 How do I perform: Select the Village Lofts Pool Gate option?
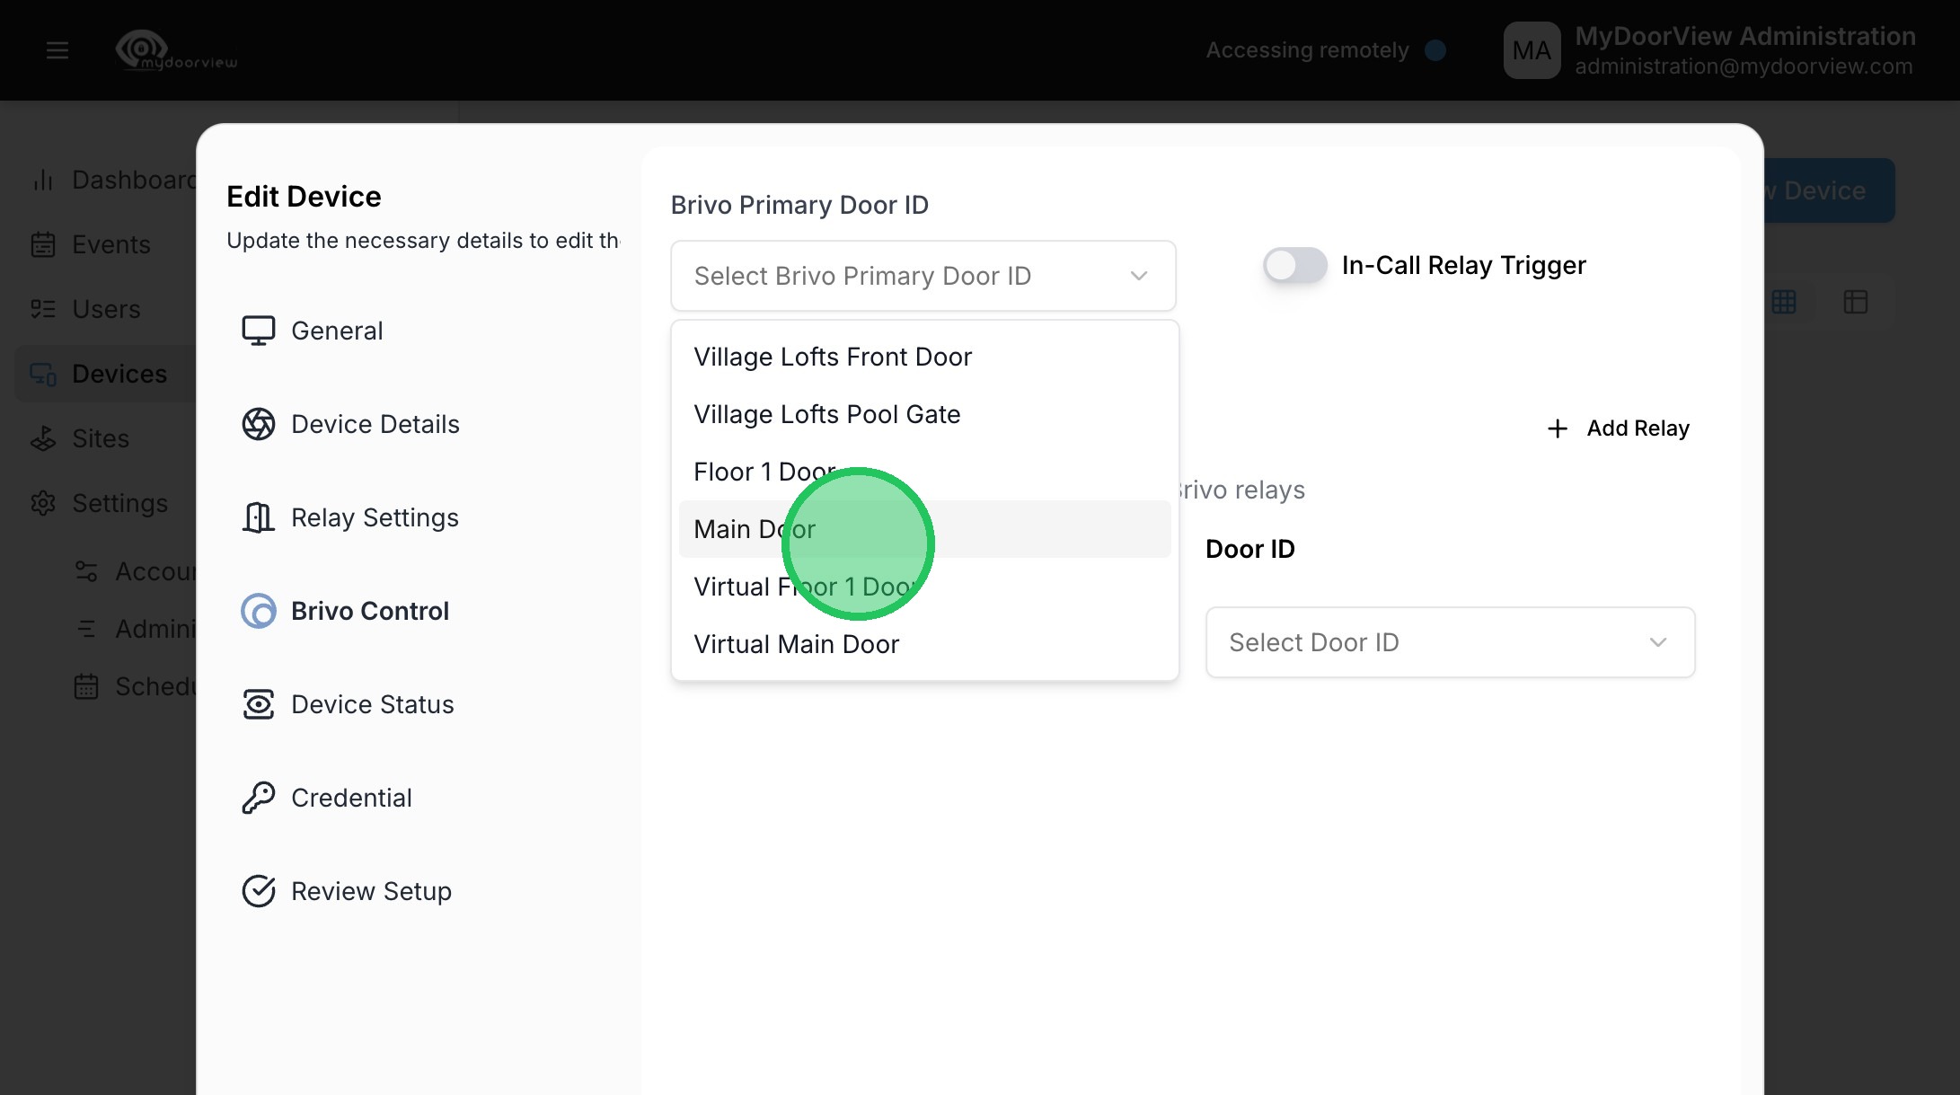826,414
